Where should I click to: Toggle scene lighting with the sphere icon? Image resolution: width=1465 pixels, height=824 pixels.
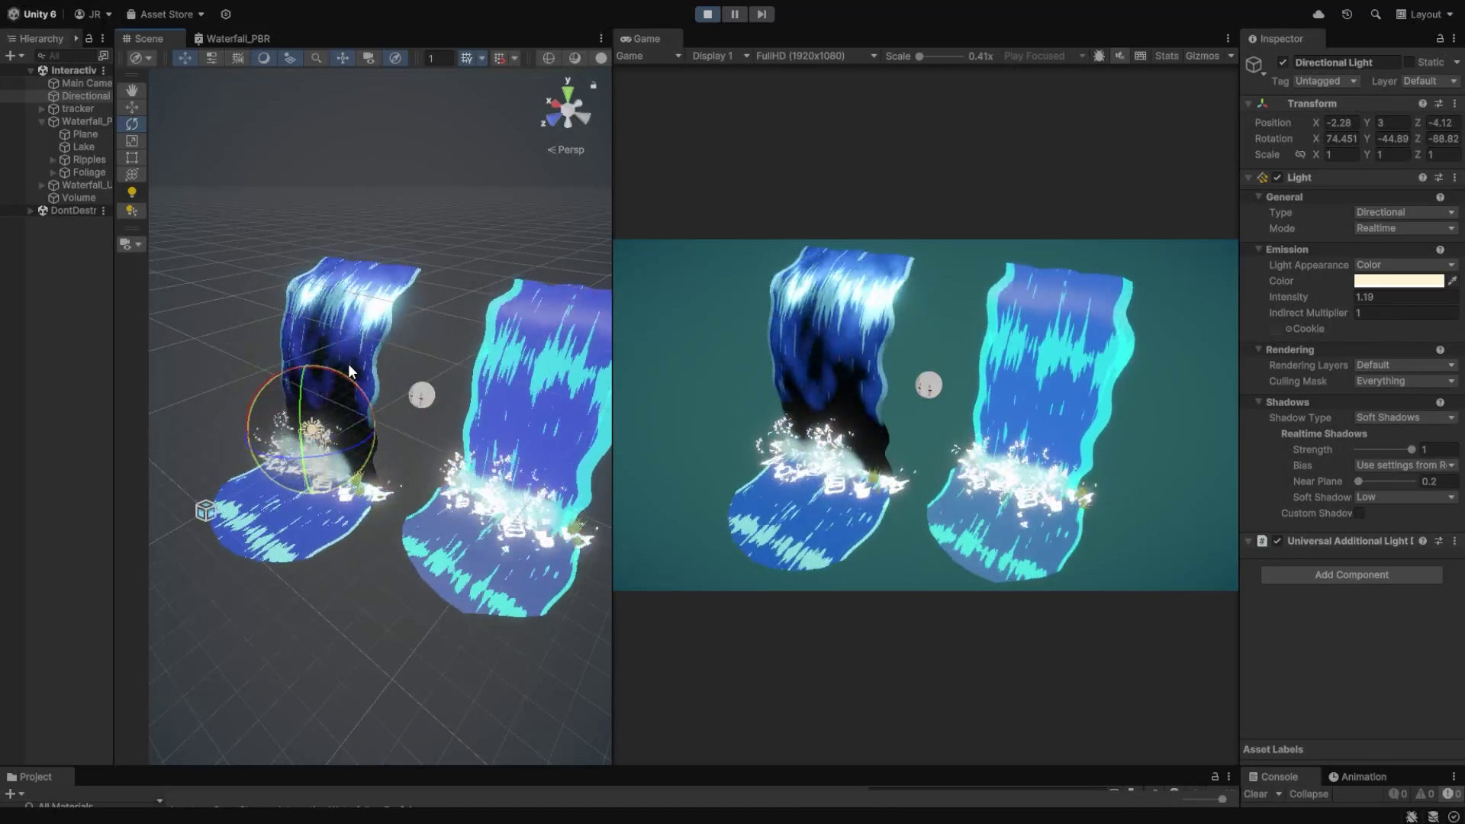click(263, 58)
